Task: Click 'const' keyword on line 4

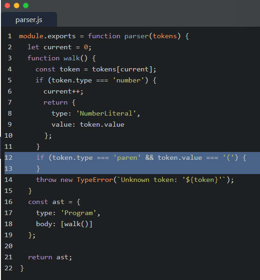Action: click(x=46, y=69)
